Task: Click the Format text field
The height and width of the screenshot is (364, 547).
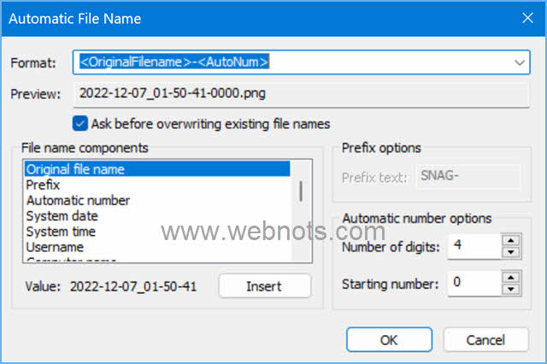Action: click(x=291, y=62)
